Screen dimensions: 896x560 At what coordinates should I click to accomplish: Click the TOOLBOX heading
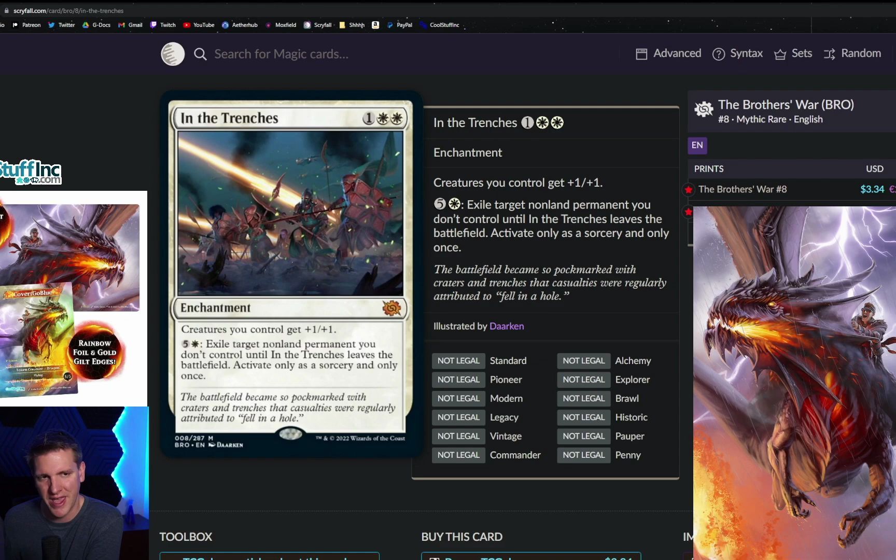[x=186, y=537]
